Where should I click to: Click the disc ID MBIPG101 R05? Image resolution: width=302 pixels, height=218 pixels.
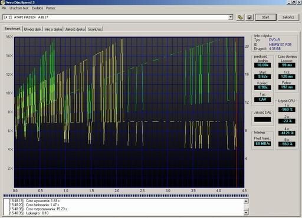(x=280, y=44)
